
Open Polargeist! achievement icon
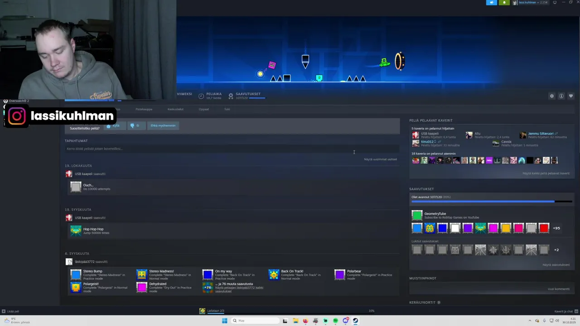click(76, 287)
